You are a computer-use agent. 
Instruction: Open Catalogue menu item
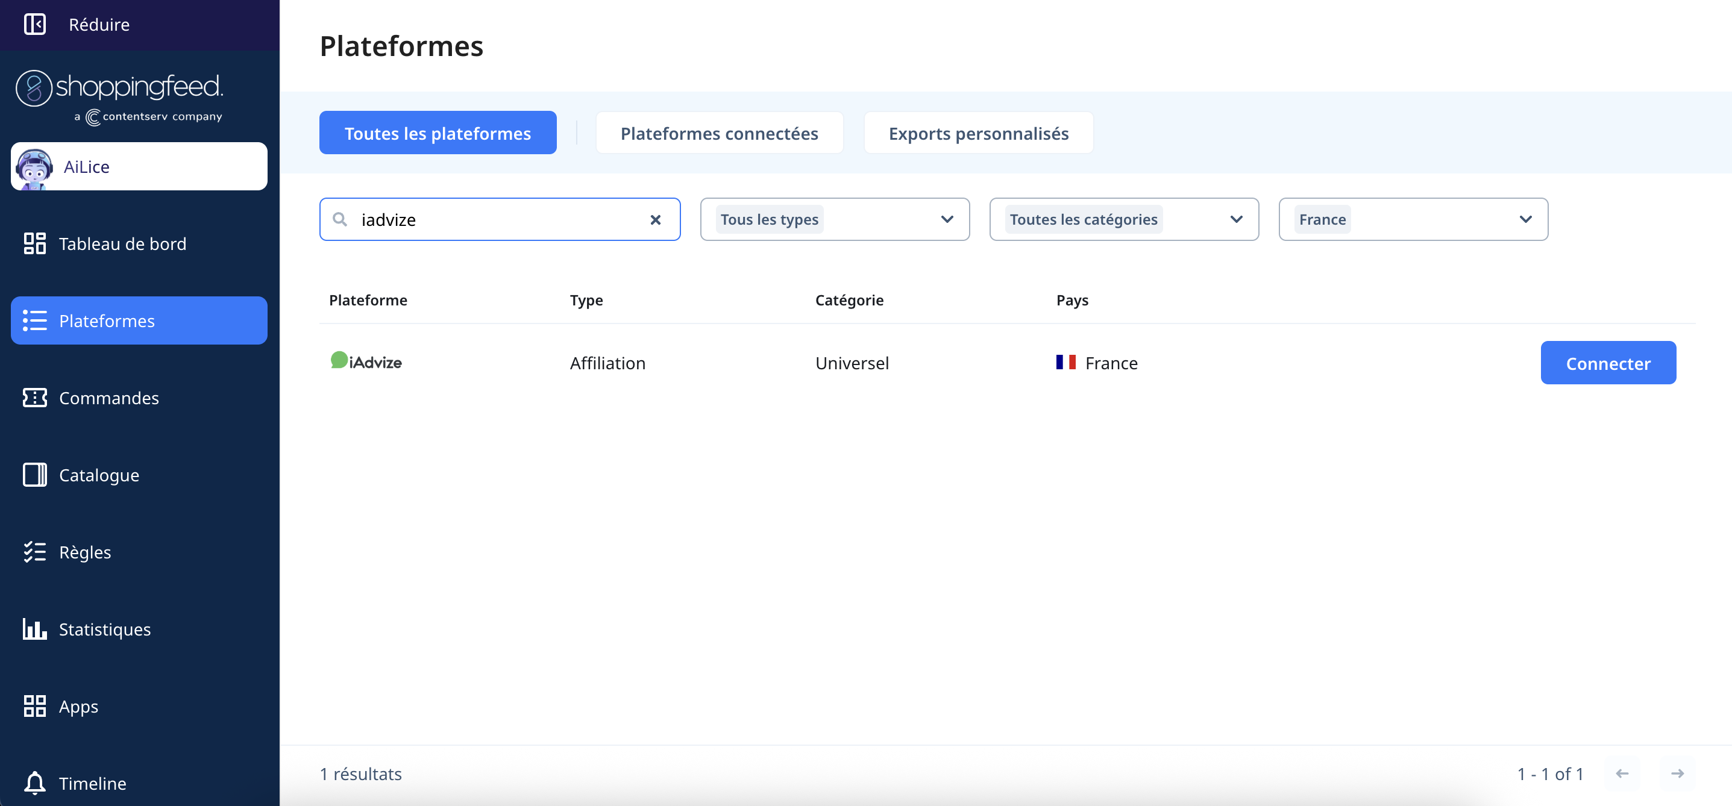click(139, 475)
